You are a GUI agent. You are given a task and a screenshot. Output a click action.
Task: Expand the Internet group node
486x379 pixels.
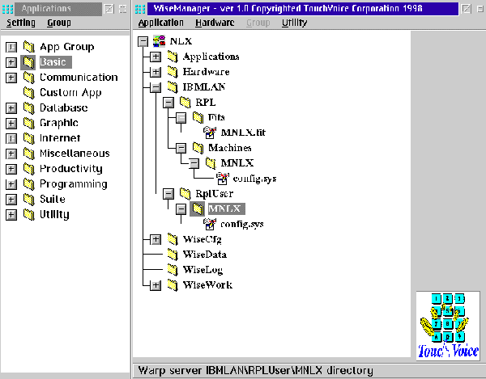pyautogui.click(x=11, y=138)
